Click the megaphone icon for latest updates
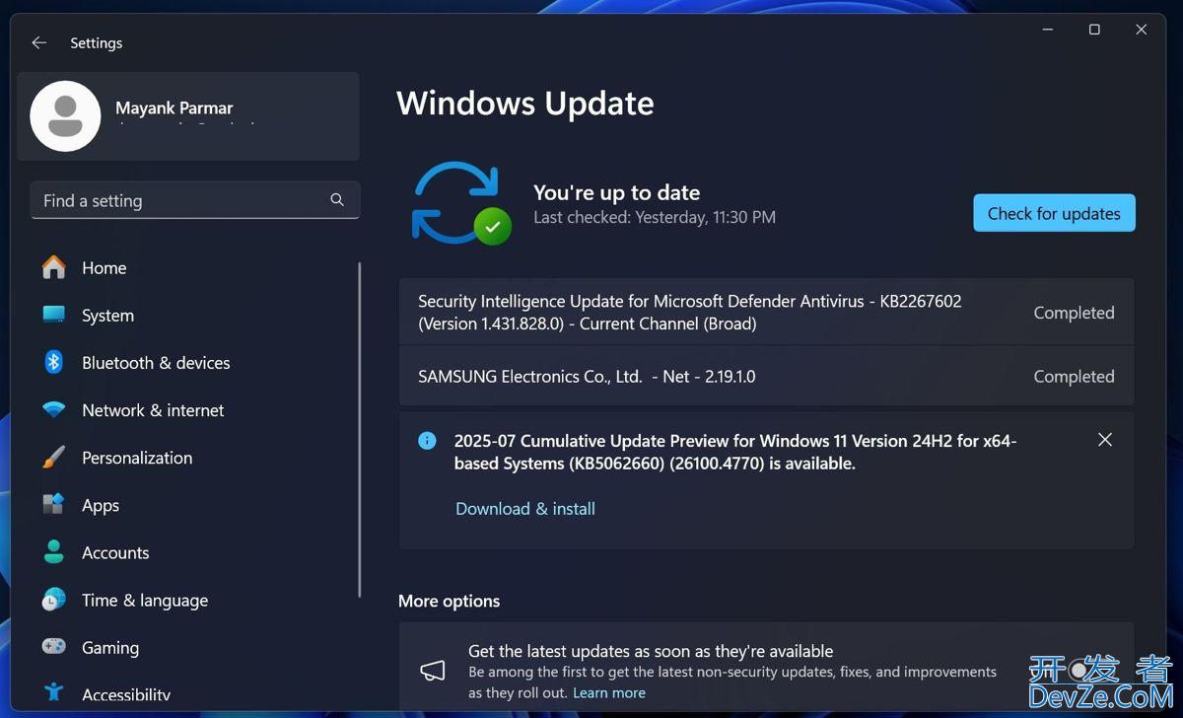The image size is (1183, 718). (x=433, y=671)
